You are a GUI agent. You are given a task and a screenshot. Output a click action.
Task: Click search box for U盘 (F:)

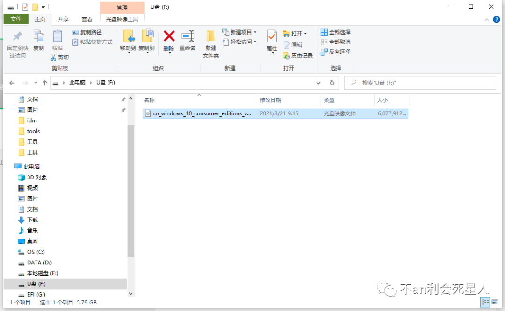pyautogui.click(x=420, y=83)
